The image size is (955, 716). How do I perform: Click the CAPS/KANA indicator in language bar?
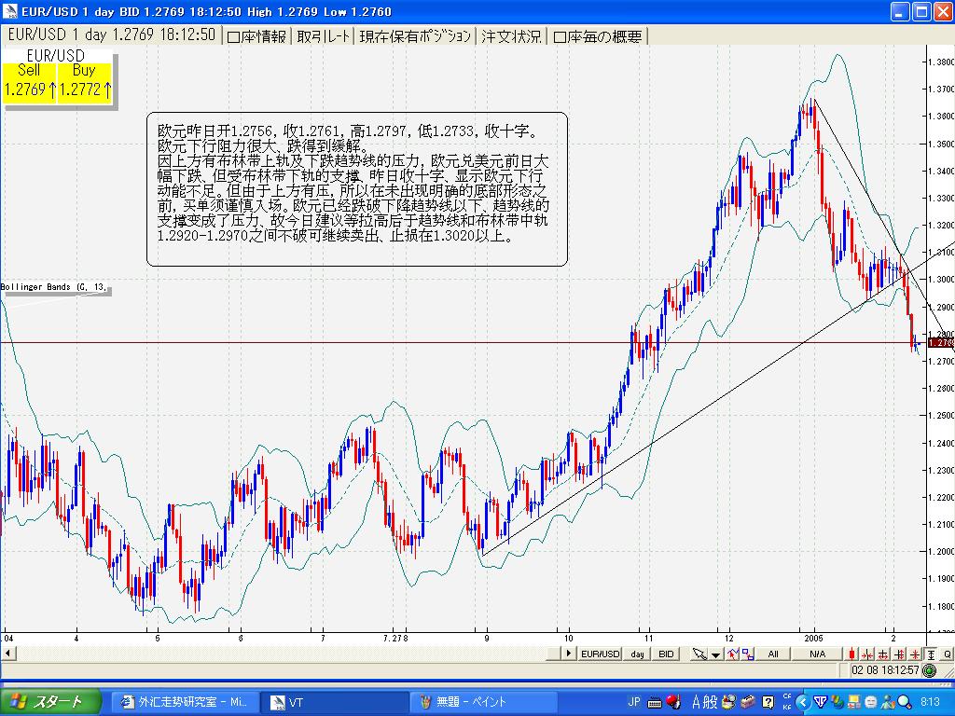coord(787,701)
